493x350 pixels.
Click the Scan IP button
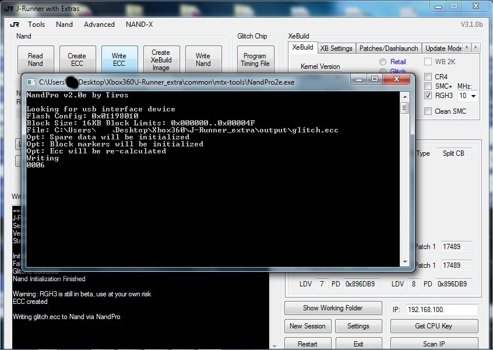pyautogui.click(x=434, y=344)
